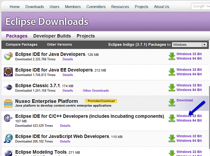
Task: Open the Members menu item
Action: pos(73,7)
